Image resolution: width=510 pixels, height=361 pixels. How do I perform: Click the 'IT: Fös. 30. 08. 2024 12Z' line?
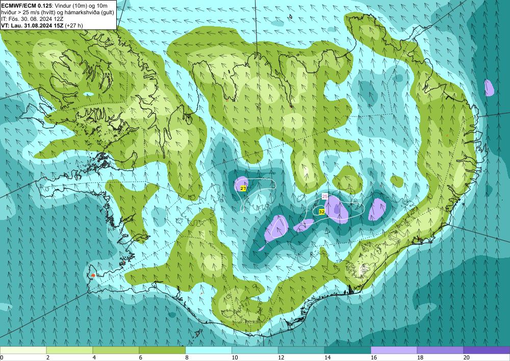[x=33, y=19]
